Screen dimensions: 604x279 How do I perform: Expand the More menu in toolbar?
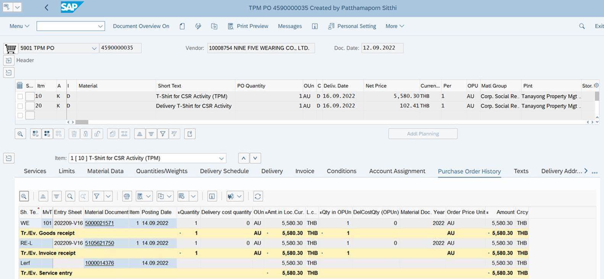pos(395,26)
